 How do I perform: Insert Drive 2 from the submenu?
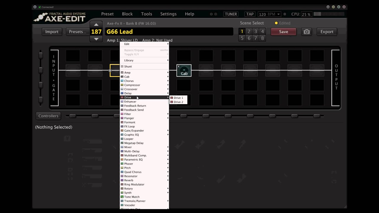(178, 102)
